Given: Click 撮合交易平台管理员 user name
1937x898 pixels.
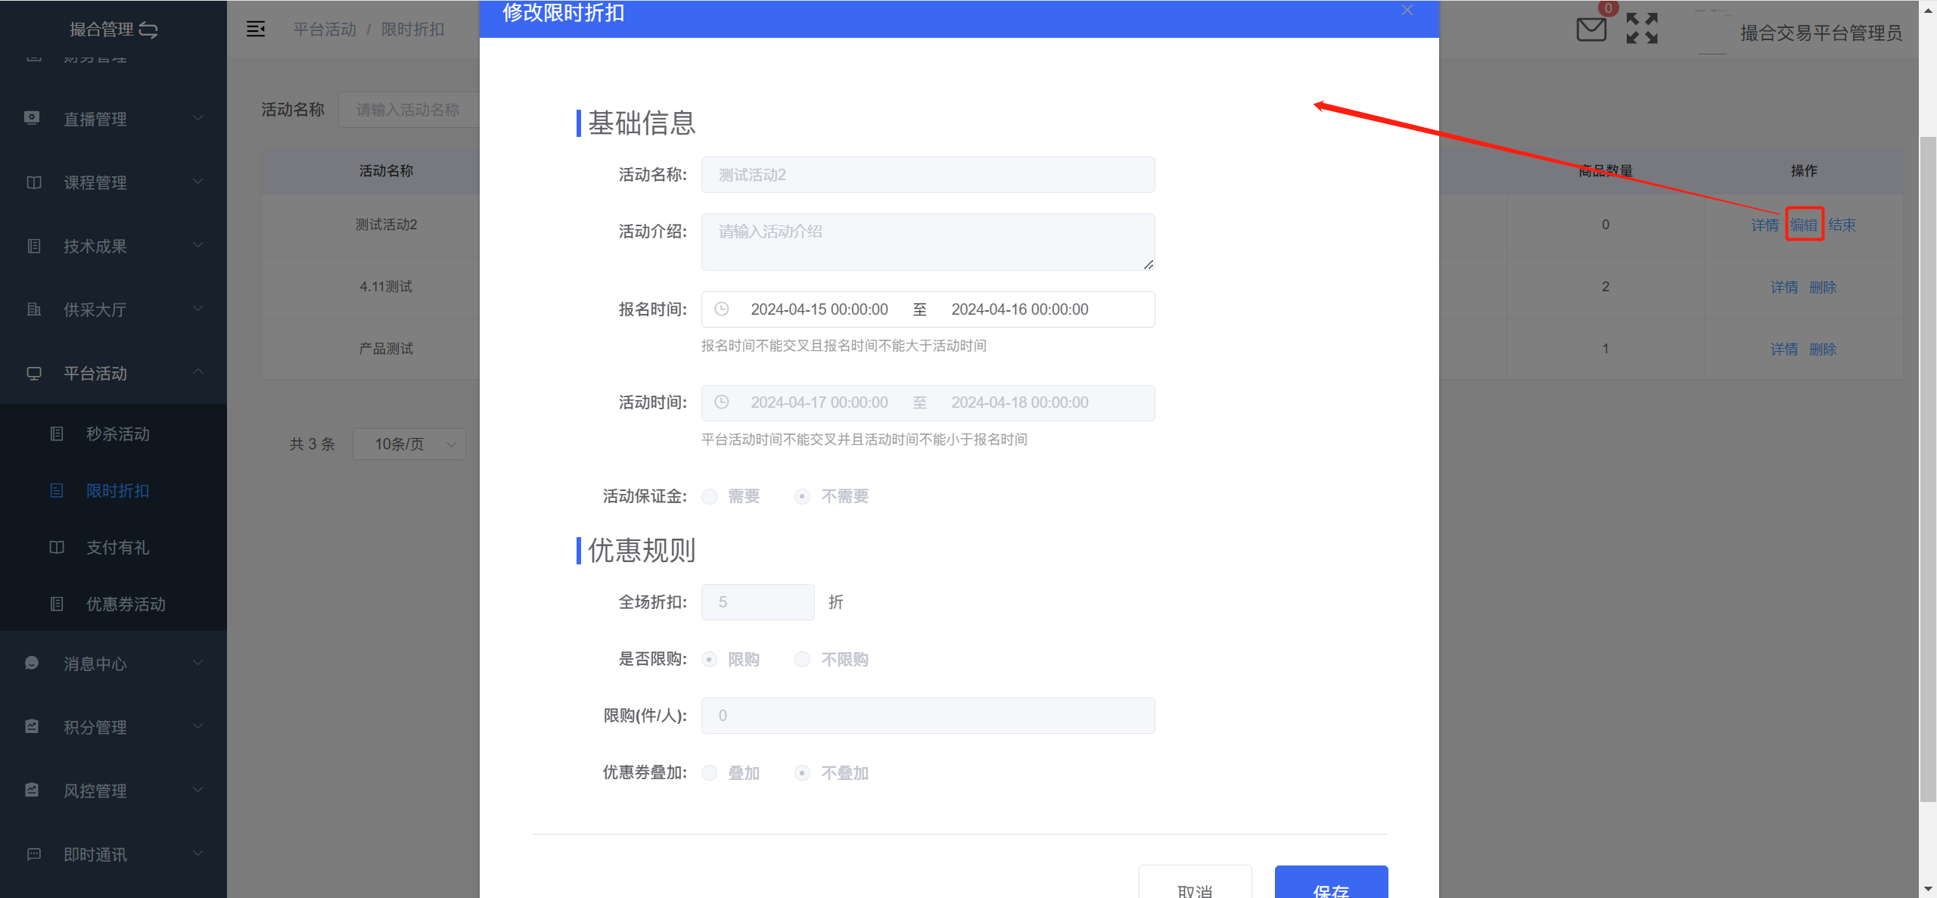Looking at the screenshot, I should tap(1820, 33).
